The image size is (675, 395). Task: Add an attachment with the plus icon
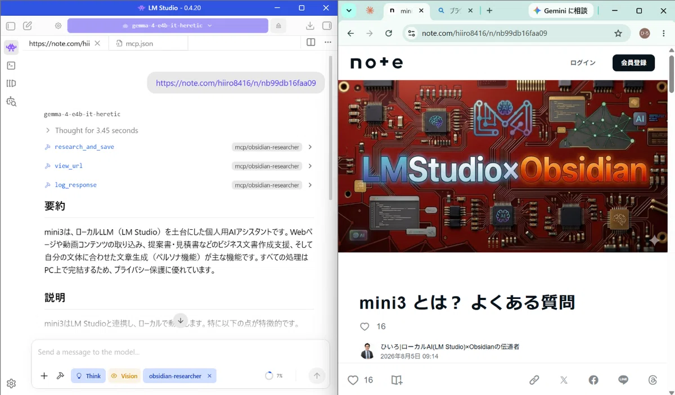click(44, 376)
